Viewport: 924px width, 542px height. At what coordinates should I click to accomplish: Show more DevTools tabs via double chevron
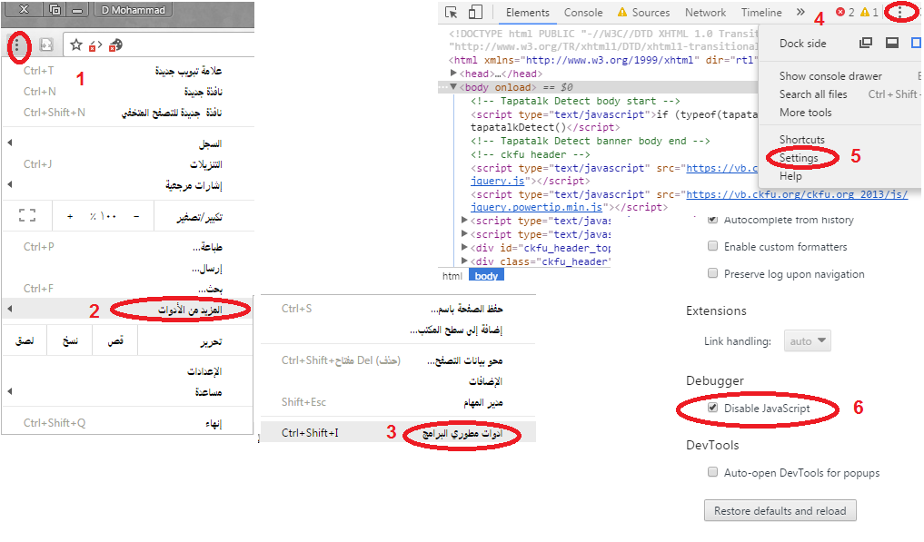point(800,12)
